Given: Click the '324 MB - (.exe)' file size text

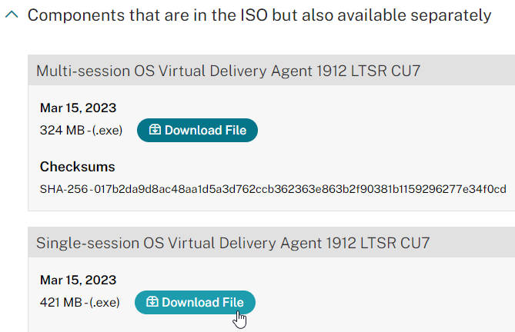Looking at the screenshot, I should point(81,131).
